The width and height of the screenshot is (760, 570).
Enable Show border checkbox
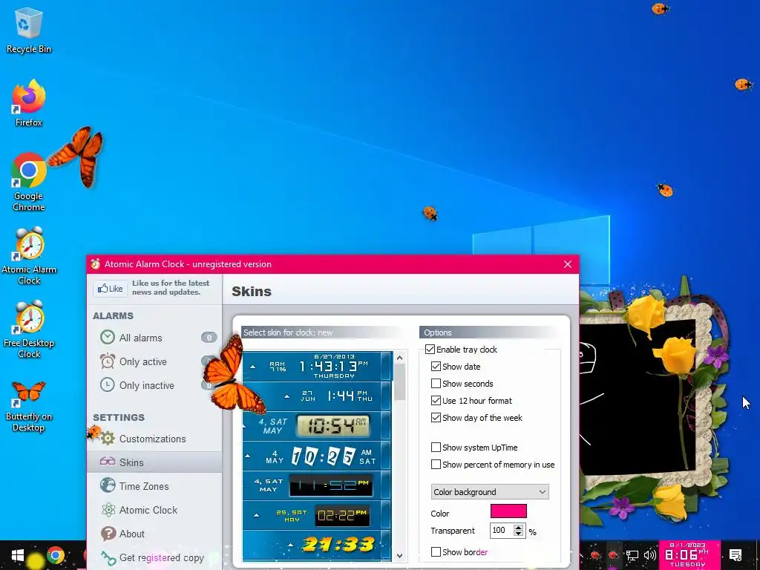[x=436, y=551]
